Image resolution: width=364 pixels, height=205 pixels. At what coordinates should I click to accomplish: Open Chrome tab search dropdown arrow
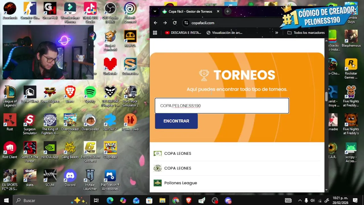click(155, 11)
